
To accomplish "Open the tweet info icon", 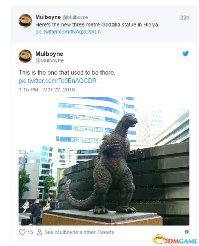I will click(x=187, y=232).
